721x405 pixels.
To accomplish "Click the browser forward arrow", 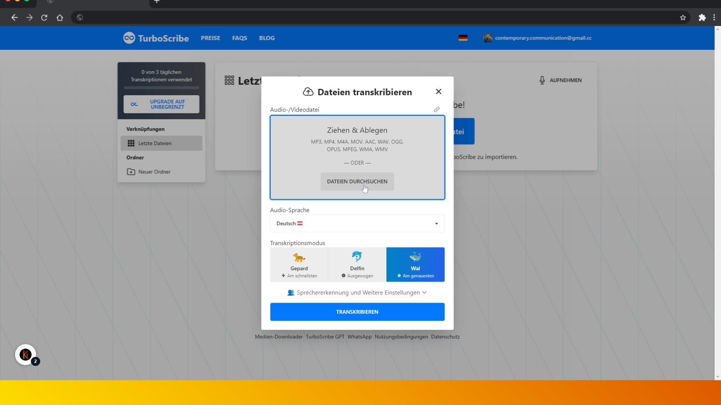I will [29, 18].
